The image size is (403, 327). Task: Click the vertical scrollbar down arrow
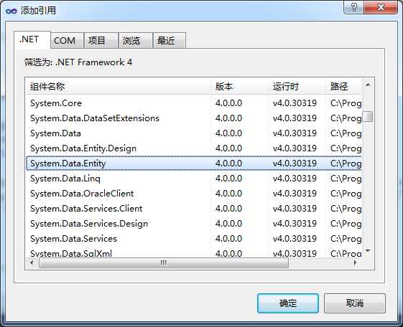[x=368, y=250]
